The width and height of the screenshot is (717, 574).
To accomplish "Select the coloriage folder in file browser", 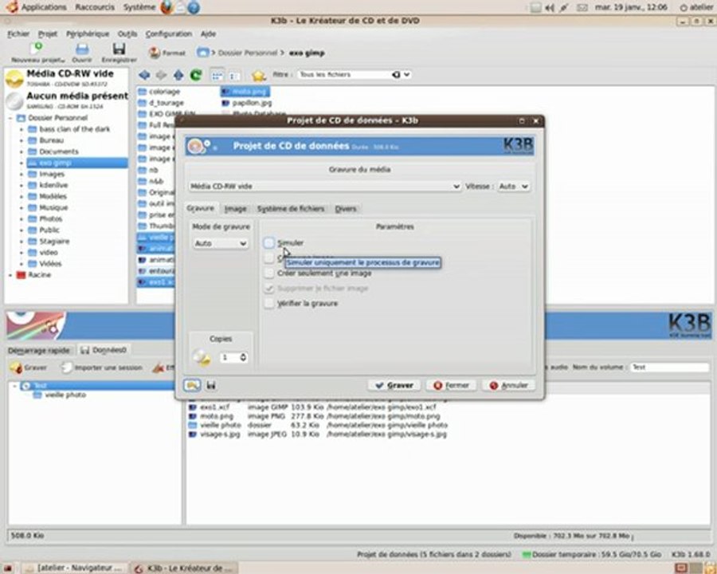I will point(164,92).
